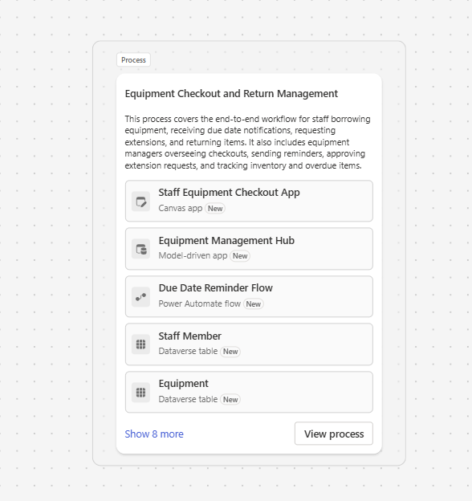
Task: Open the Equipment Management Hub title
Action: pos(226,241)
